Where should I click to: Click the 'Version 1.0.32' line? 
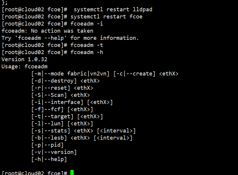[x=24, y=59]
